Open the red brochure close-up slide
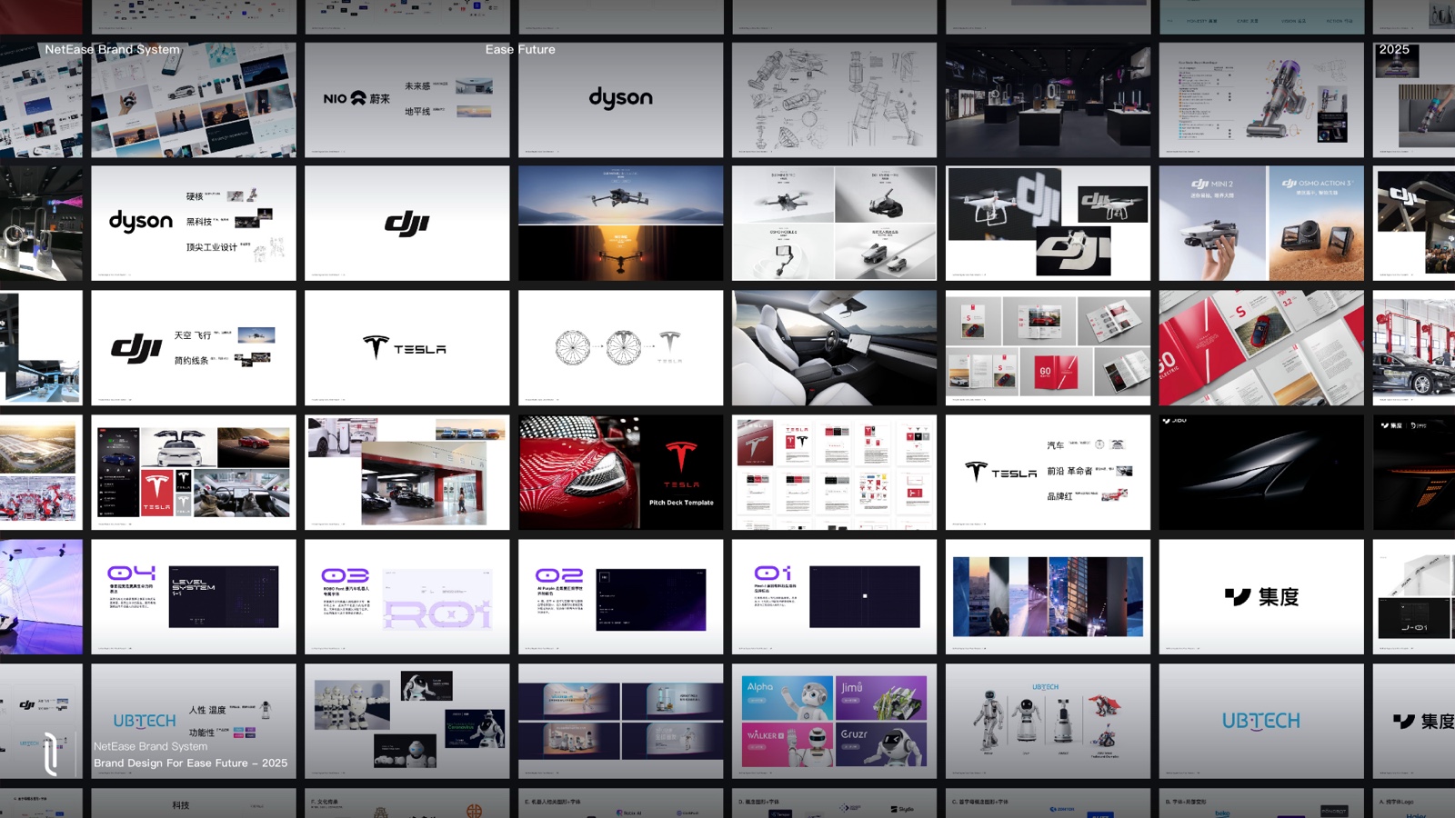 pos(1262,348)
